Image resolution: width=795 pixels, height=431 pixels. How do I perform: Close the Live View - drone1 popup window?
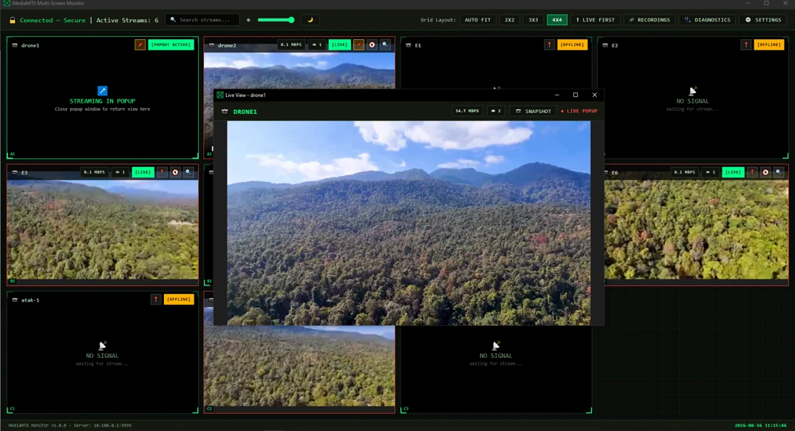point(595,95)
